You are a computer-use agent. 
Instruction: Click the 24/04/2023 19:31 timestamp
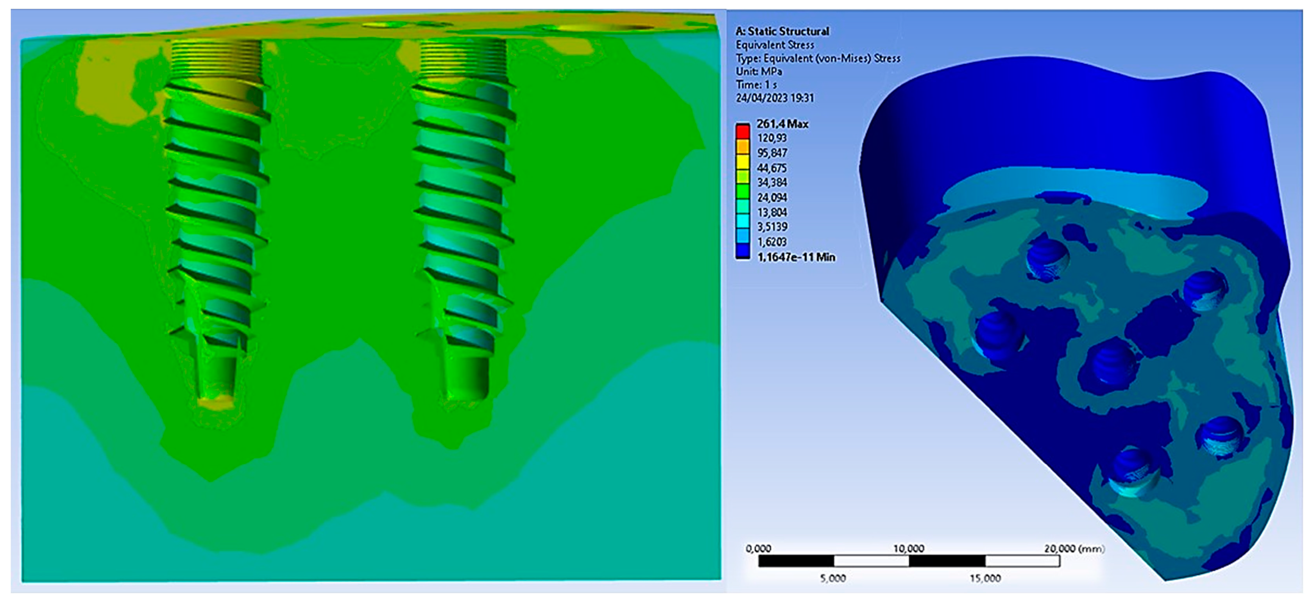774,98
